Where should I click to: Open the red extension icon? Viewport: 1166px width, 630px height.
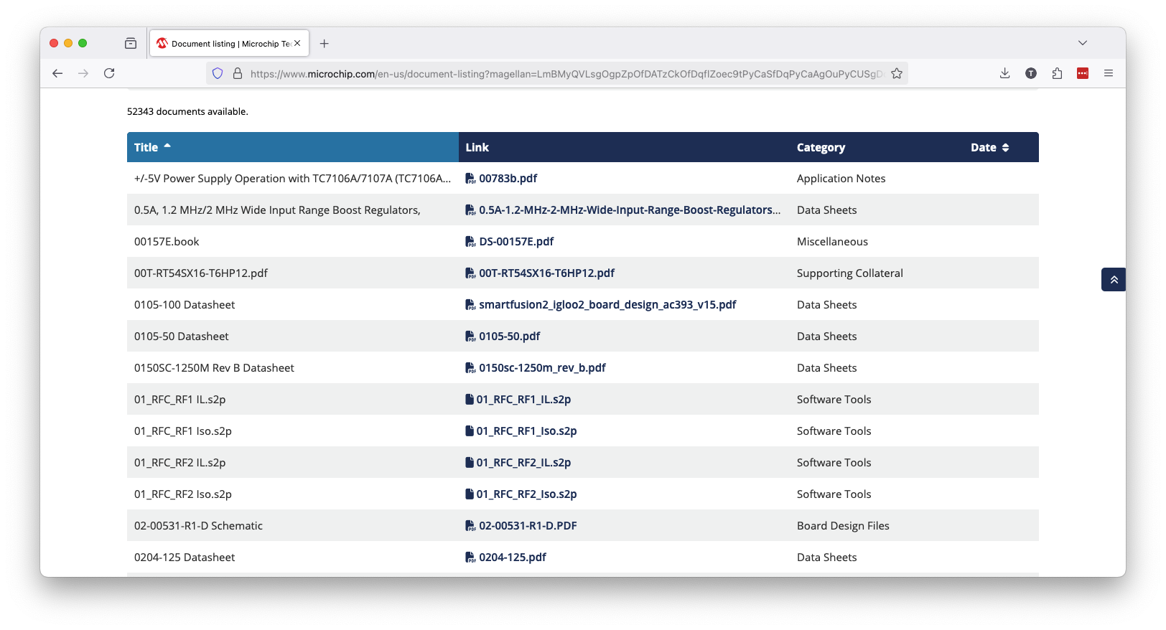click(1083, 73)
